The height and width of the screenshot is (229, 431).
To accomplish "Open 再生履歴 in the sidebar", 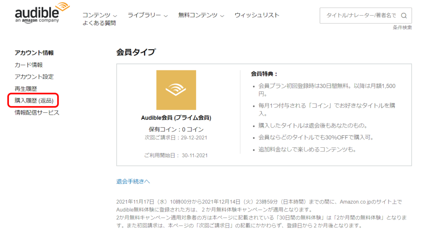I will pos(26,89).
